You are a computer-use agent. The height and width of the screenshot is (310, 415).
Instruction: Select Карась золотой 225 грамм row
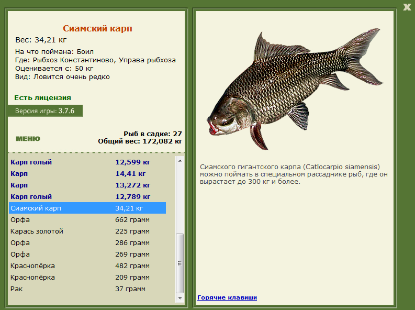click(x=87, y=231)
